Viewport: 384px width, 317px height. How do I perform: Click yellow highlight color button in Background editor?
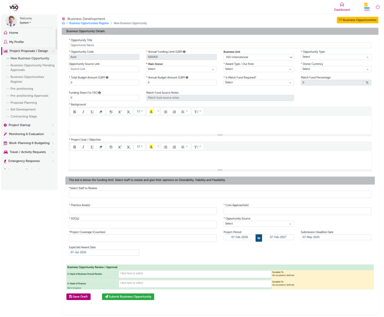coord(151,112)
